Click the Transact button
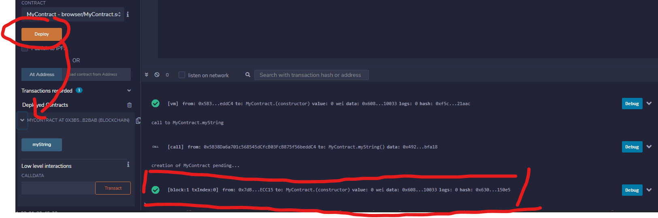Image resolution: width=658 pixels, height=218 pixels. coord(113,188)
